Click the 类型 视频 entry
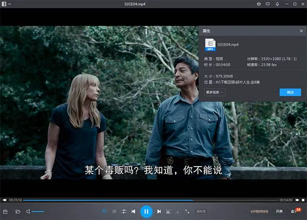The height and width of the screenshot is (220, 307). coord(214,59)
